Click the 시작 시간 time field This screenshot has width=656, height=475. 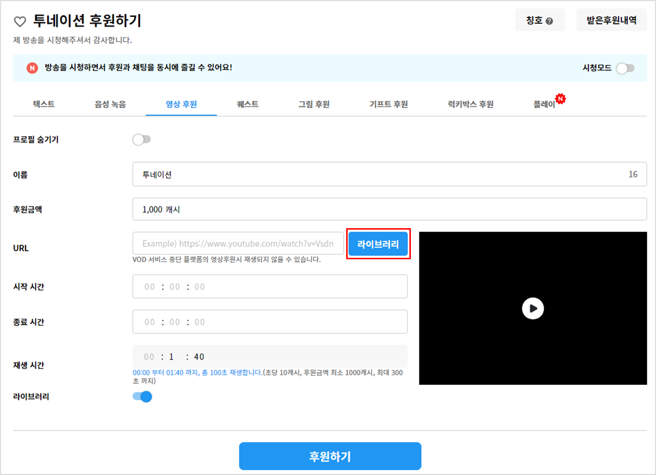click(x=270, y=287)
